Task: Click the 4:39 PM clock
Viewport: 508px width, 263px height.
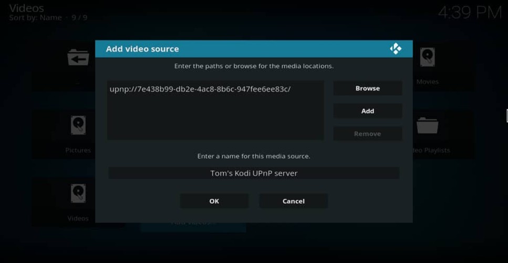Action: tap(470, 13)
